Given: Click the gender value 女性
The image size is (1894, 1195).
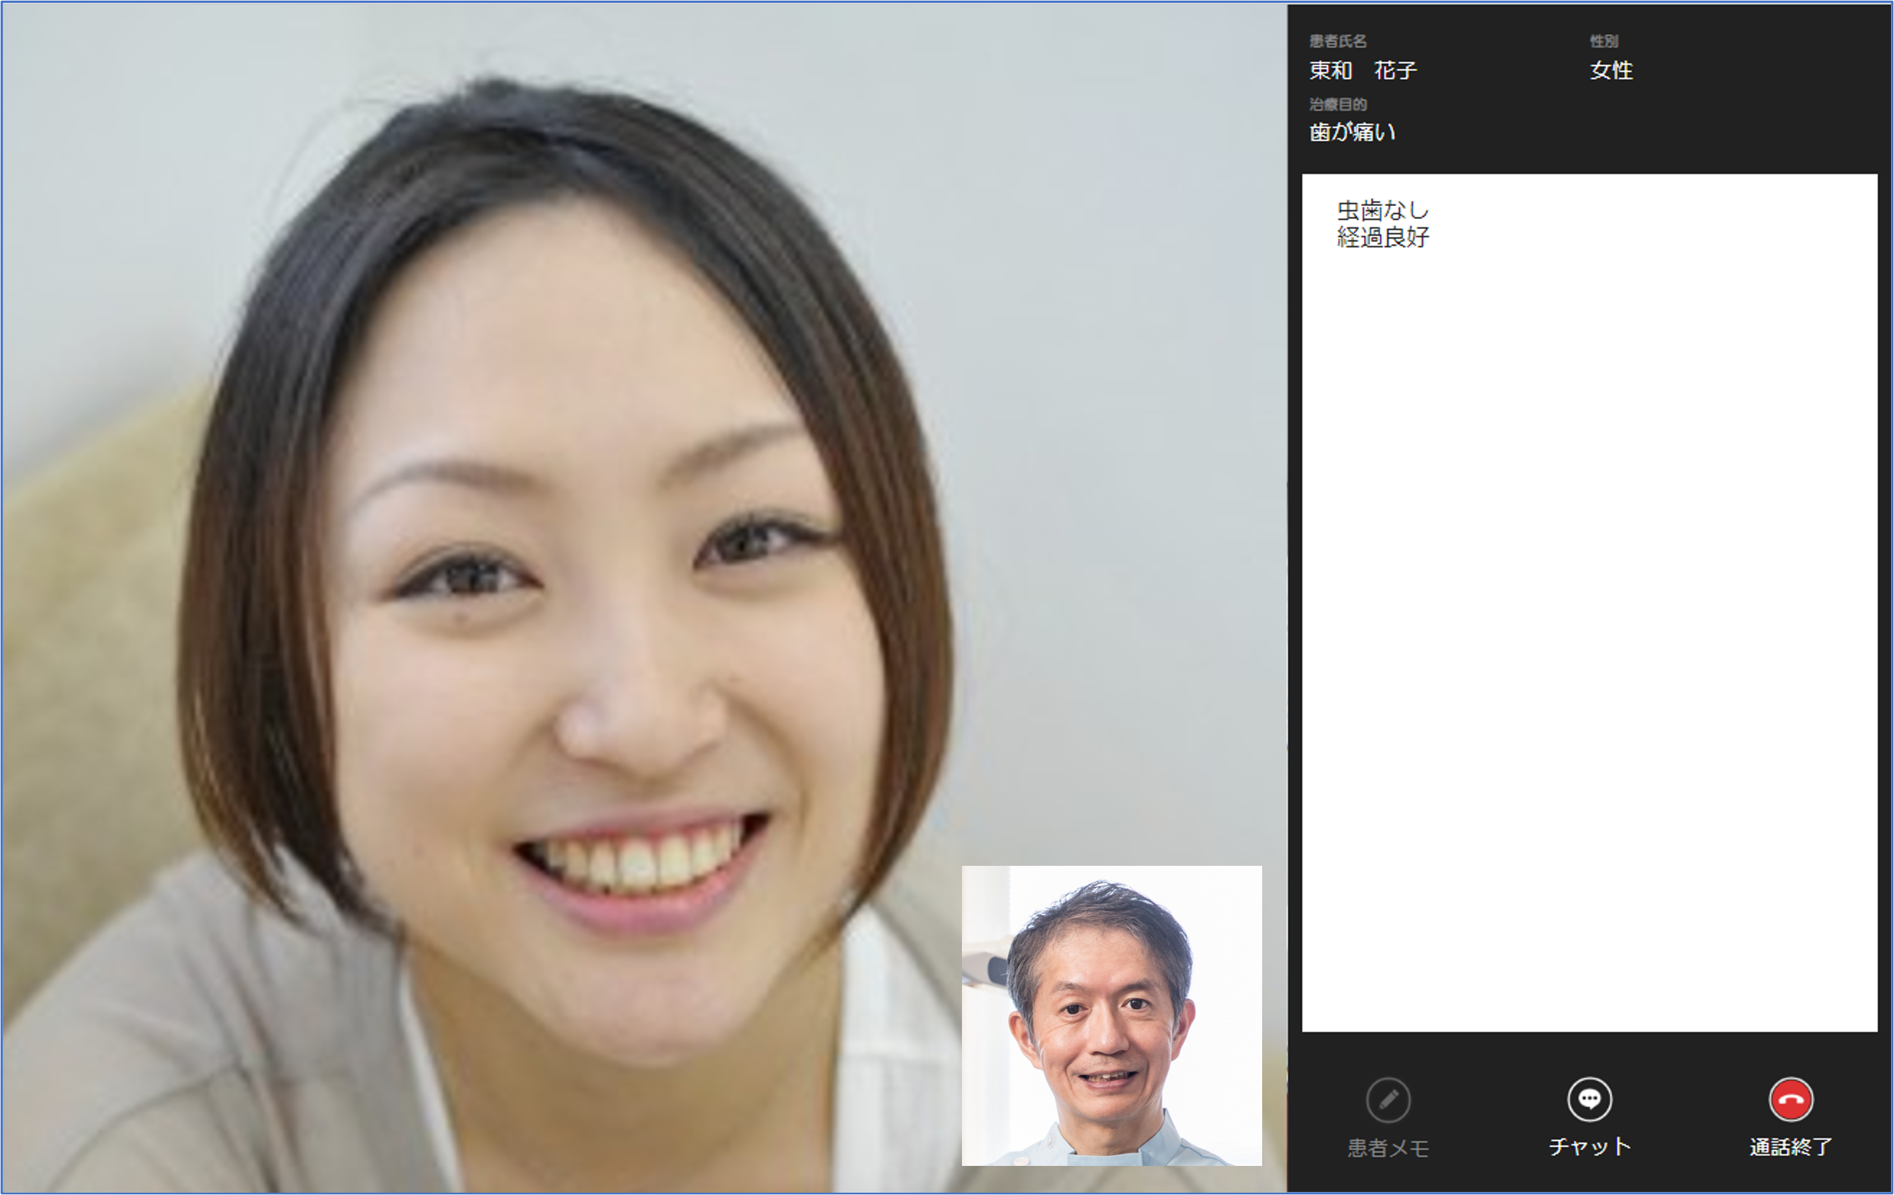Looking at the screenshot, I should (x=1611, y=70).
